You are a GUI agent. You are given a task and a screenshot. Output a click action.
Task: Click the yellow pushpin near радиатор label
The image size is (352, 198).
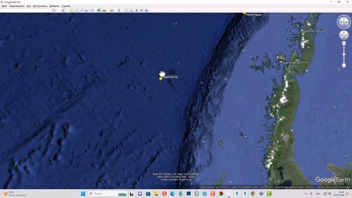[x=161, y=79]
